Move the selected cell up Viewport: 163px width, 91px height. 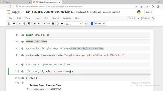click(x=35, y=24)
